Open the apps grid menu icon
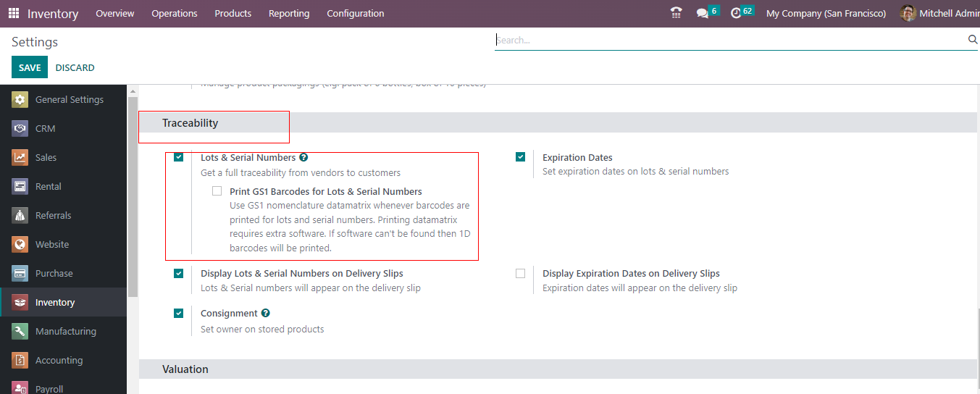 [14, 14]
